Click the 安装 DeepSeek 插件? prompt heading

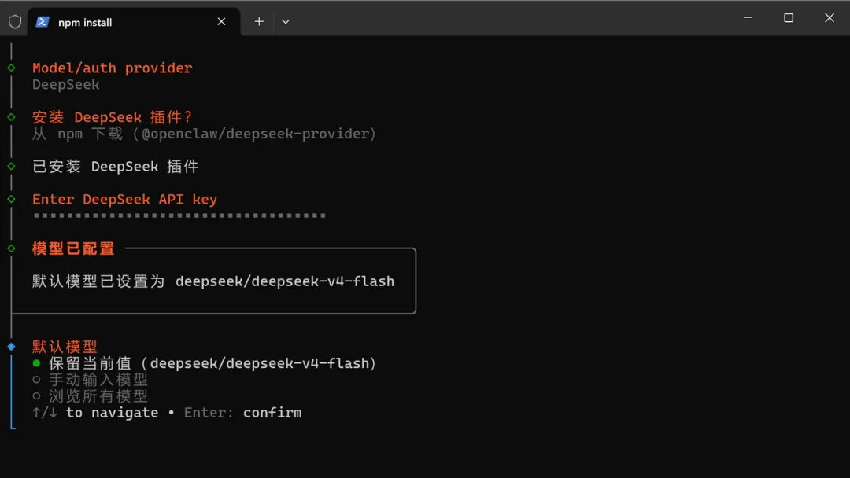click(x=113, y=117)
